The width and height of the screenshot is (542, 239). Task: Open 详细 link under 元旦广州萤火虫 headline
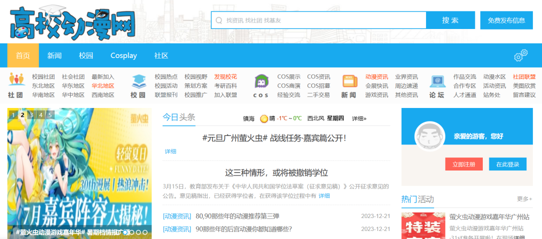click(171, 151)
